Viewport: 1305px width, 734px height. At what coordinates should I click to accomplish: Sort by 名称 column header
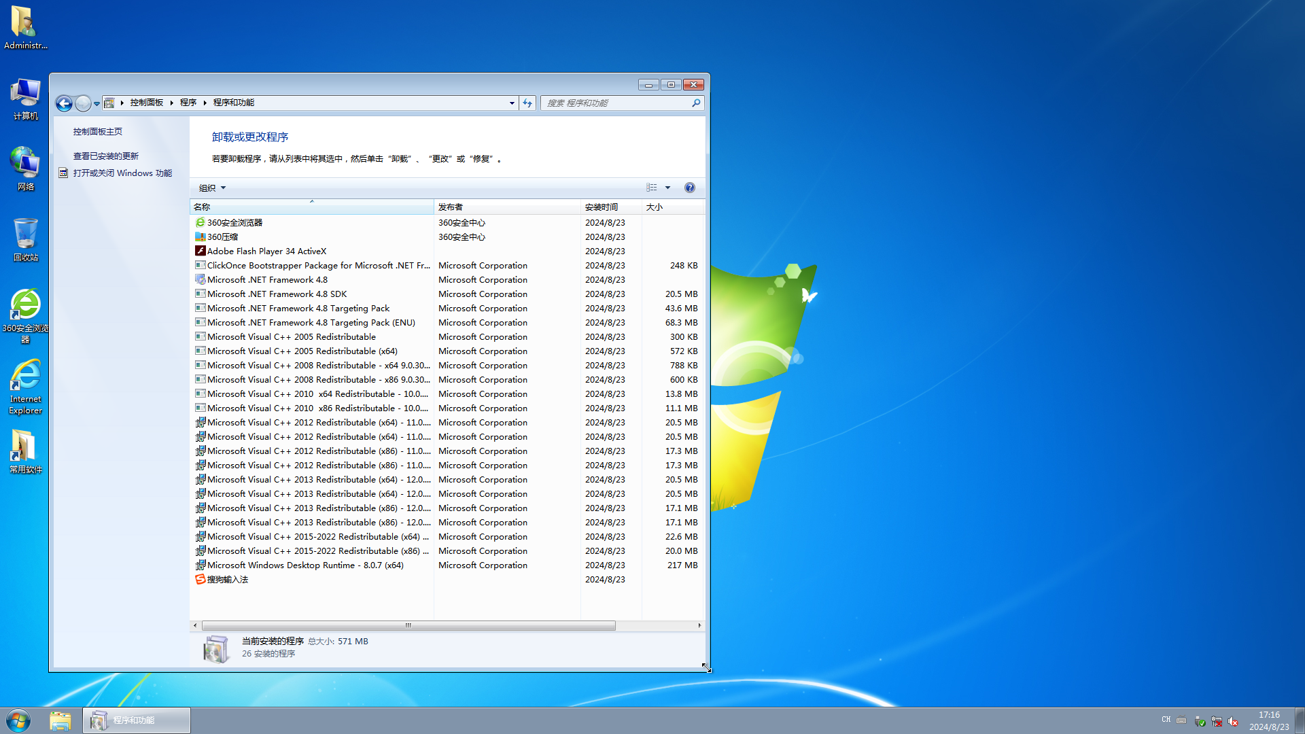312,207
